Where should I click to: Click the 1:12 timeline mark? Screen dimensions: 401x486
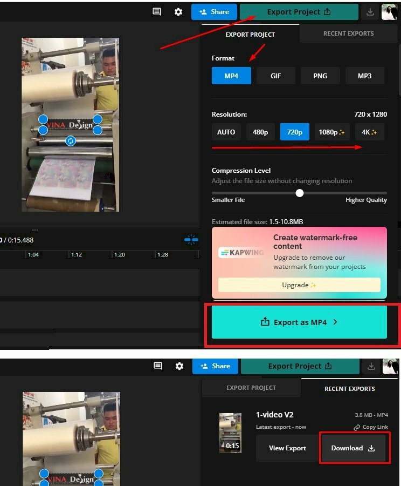coord(77,255)
